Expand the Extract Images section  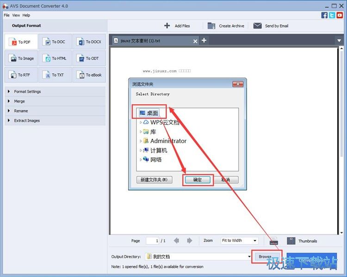[55, 120]
